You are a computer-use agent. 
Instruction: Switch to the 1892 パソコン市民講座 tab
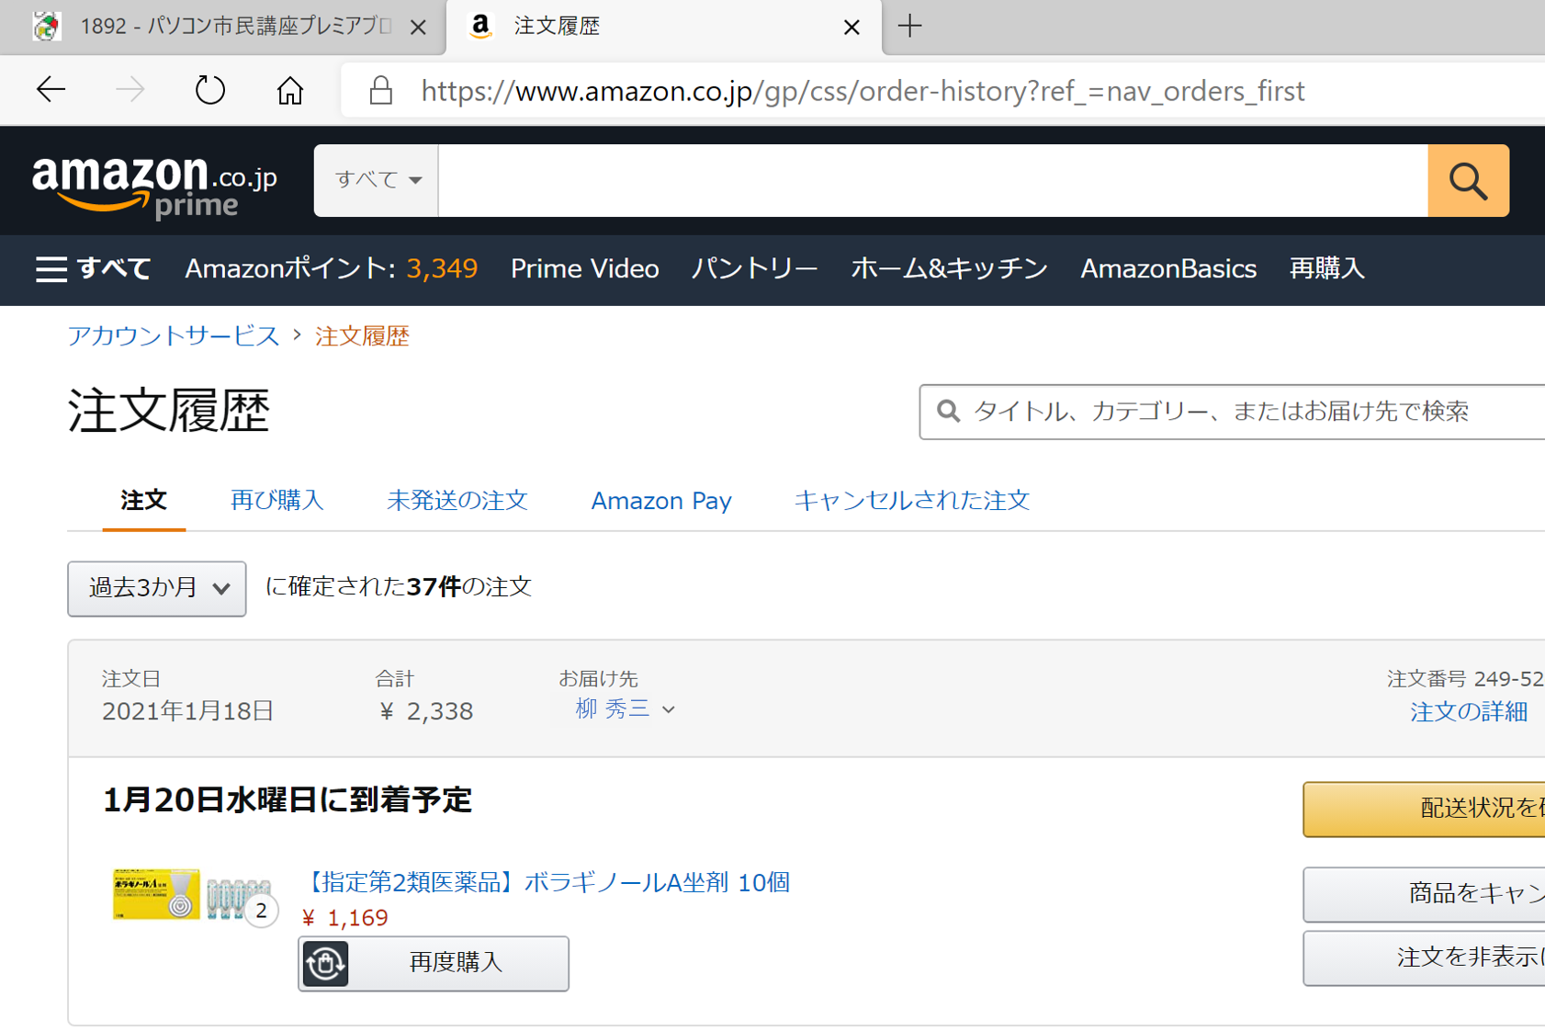click(221, 27)
